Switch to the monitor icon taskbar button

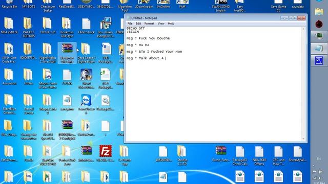coord(319,36)
